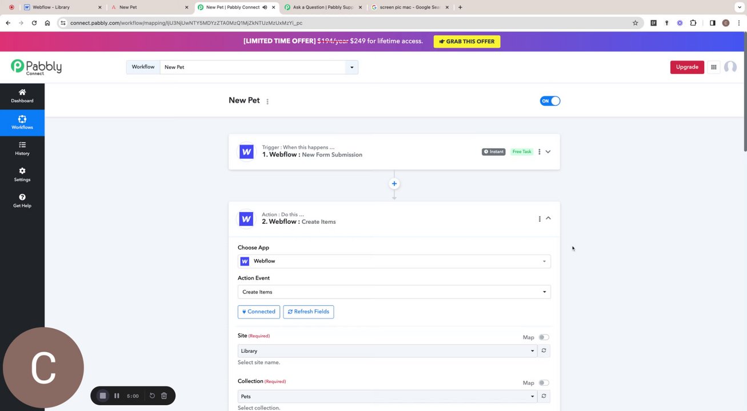Viewport: 747px width, 411px height.
Task: Stop the screen recording
Action: (103, 396)
